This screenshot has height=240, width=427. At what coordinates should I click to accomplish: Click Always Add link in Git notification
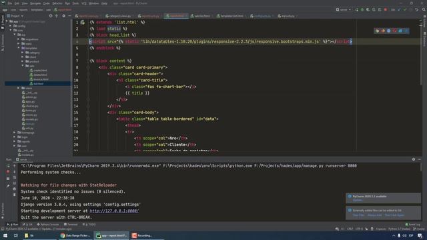tap(375, 215)
